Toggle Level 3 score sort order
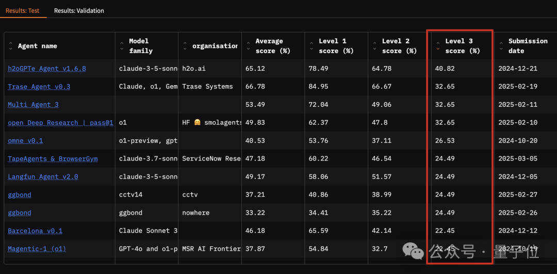This screenshot has height=274, width=557. pos(438,46)
